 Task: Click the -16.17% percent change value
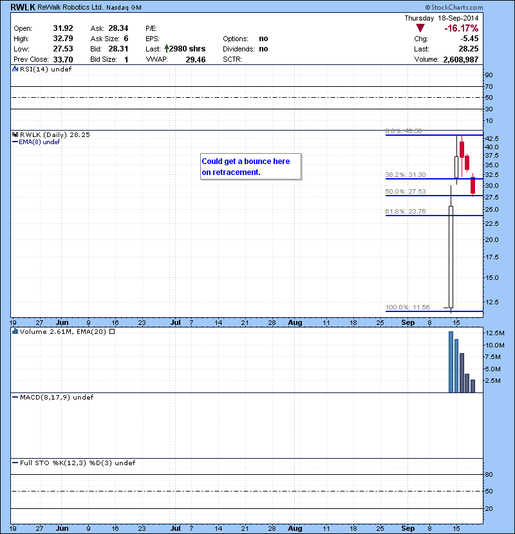[462, 29]
